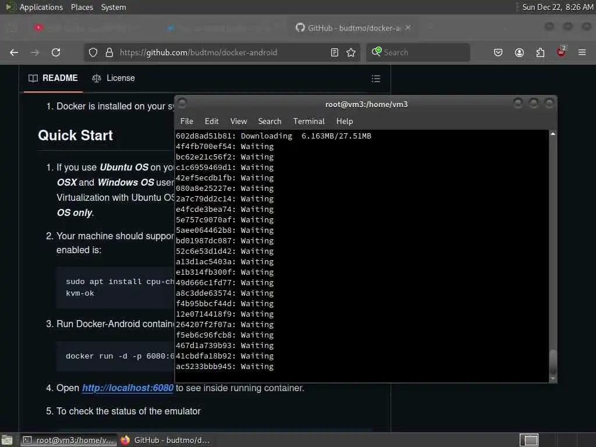
Task: Go back using browser back arrow
Action: [14, 52]
